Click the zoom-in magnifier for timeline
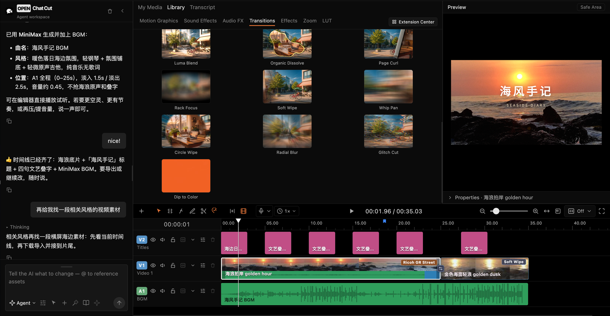This screenshot has width=610, height=316. 535,211
